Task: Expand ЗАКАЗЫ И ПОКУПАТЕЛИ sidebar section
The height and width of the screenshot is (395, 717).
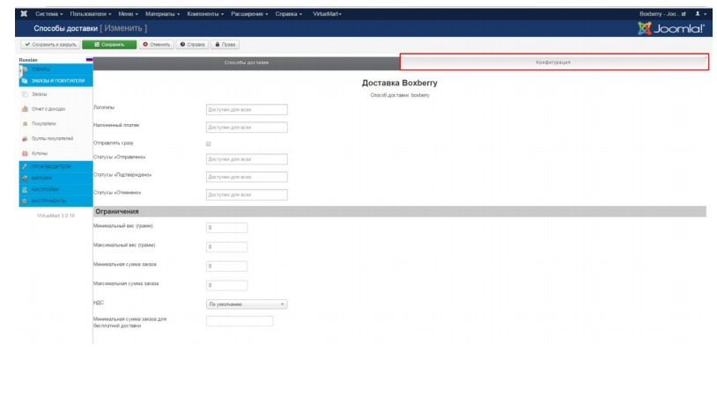Action: point(55,81)
